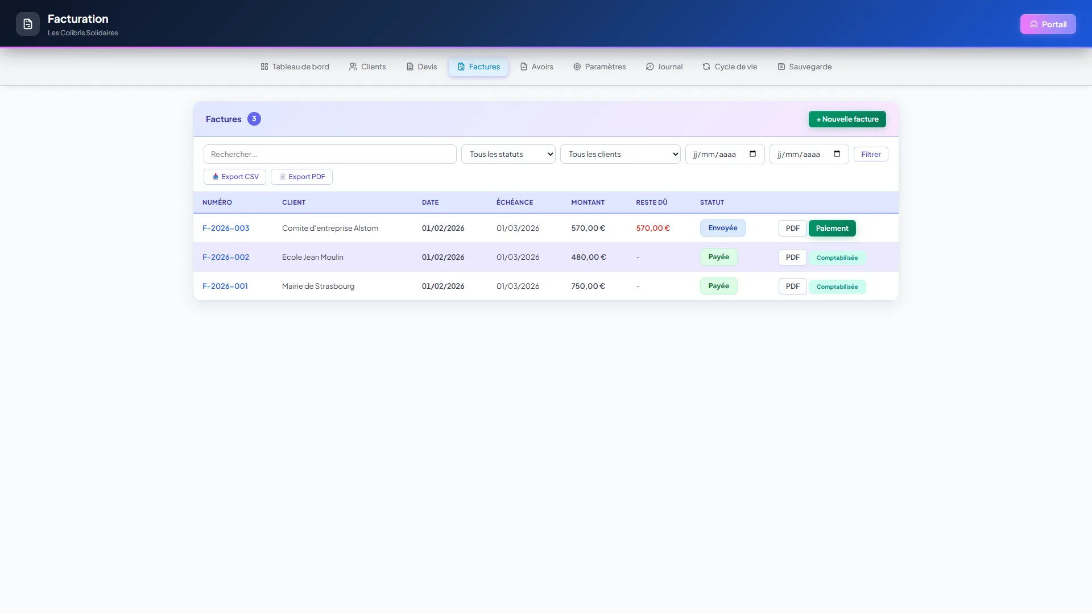Screen dimensions: 1092x614
Task: Click the Facturation document logo icon
Action: point(27,24)
